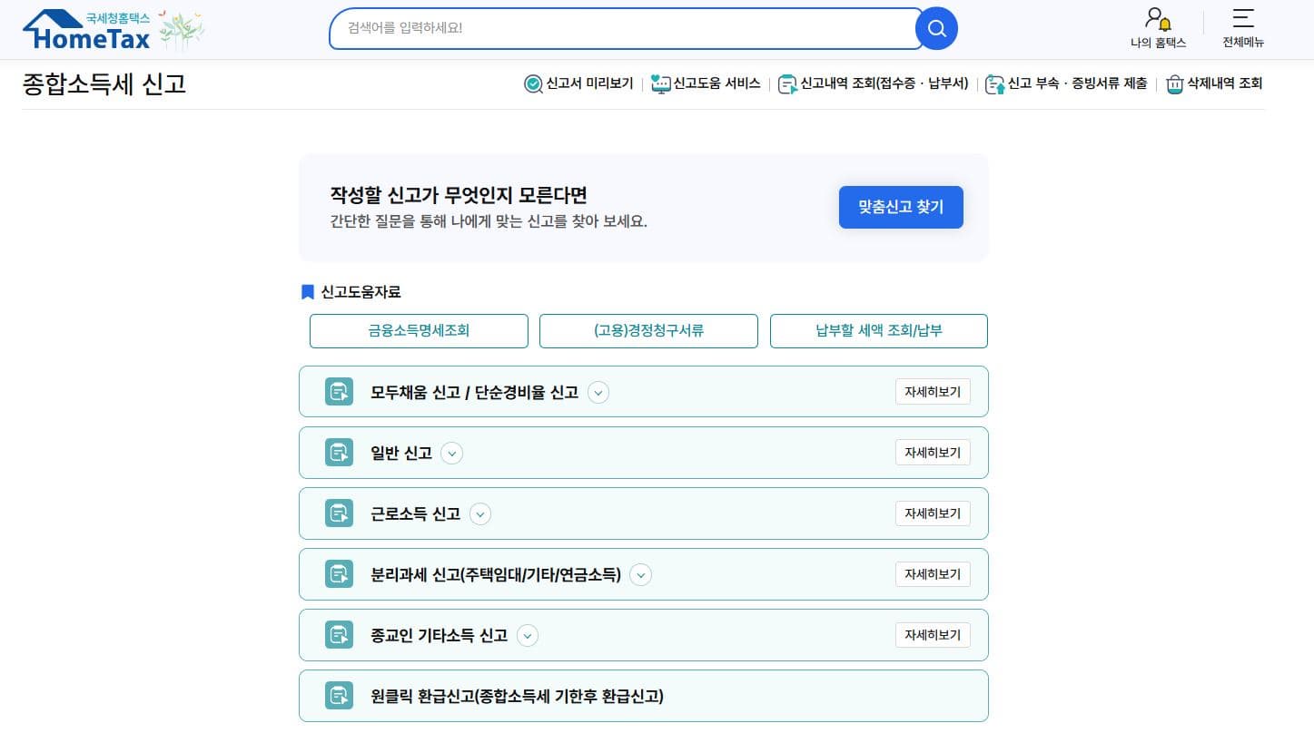Expand 모두채움 신고 / 단순경비율 신고 chevron

click(x=598, y=393)
